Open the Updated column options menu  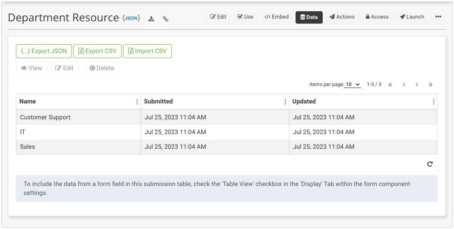[x=433, y=102]
